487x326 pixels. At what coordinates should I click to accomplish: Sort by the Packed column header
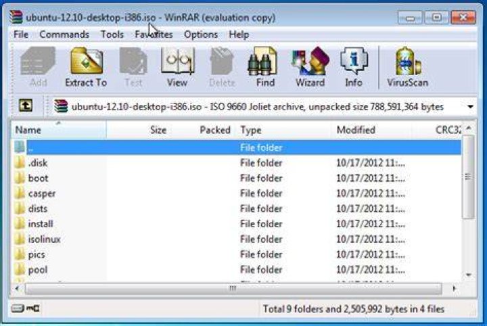(202, 130)
